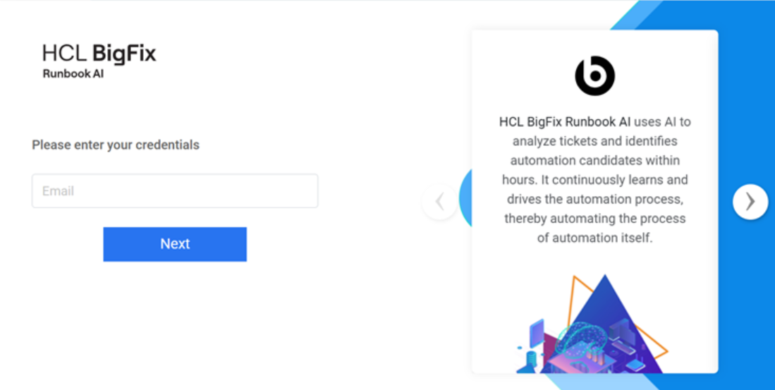Click the Email input field
The height and width of the screenshot is (390, 775).
tap(175, 191)
